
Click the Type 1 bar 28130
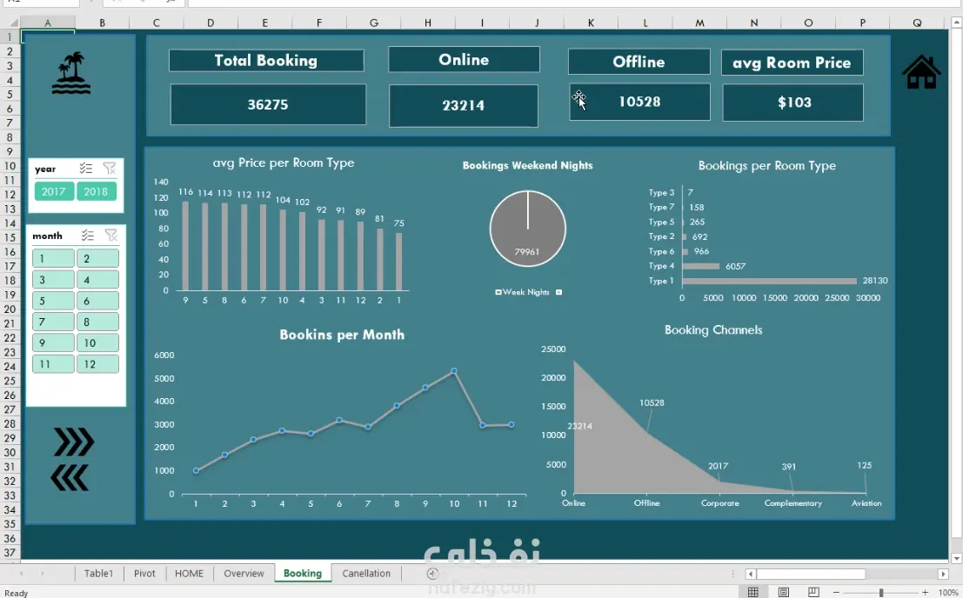(769, 281)
